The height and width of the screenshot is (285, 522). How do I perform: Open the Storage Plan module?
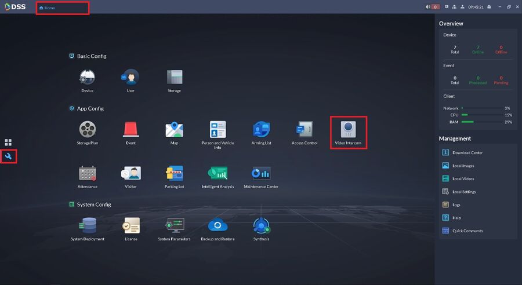coord(87,133)
